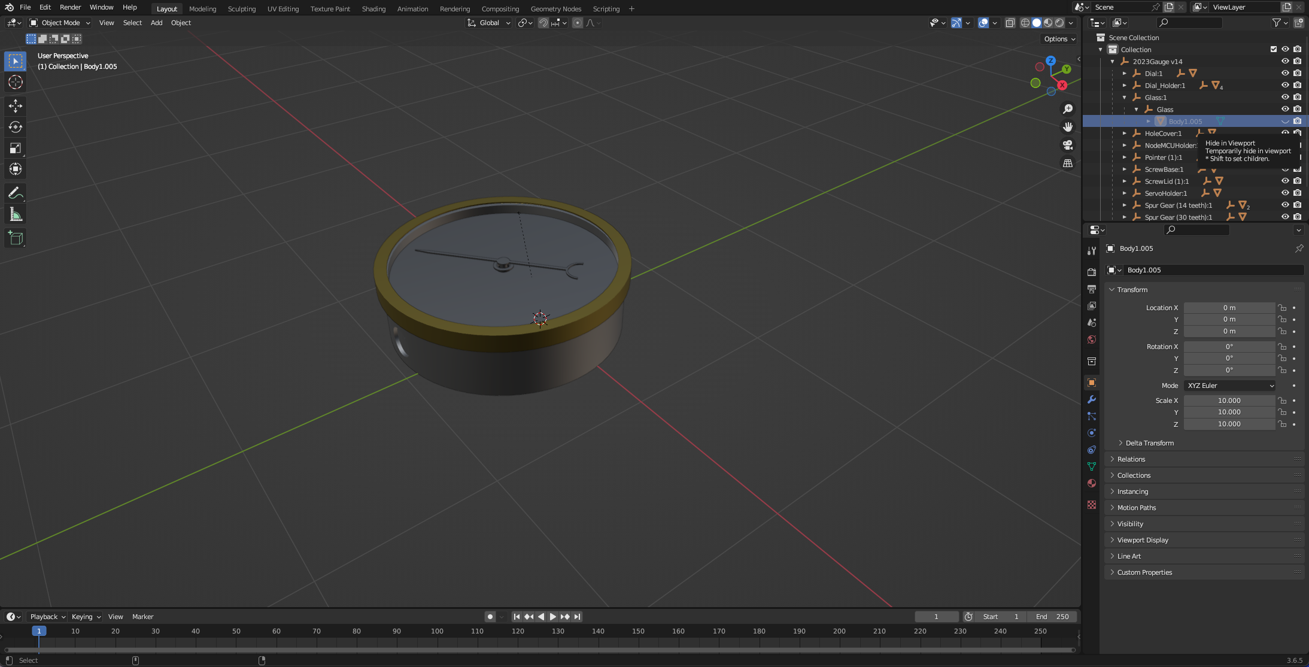The width and height of the screenshot is (1309, 667).
Task: Uncheck Collection exclude checkbox
Action: (1273, 49)
